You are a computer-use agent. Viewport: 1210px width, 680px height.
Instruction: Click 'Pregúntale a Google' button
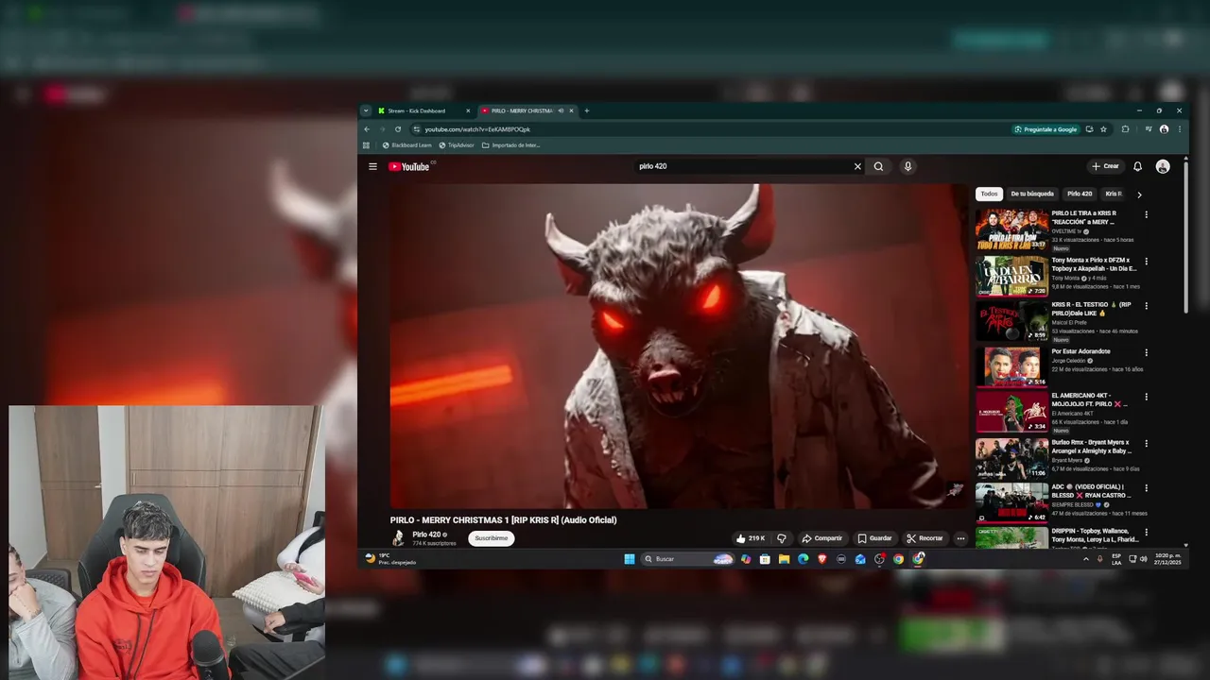pos(1046,129)
